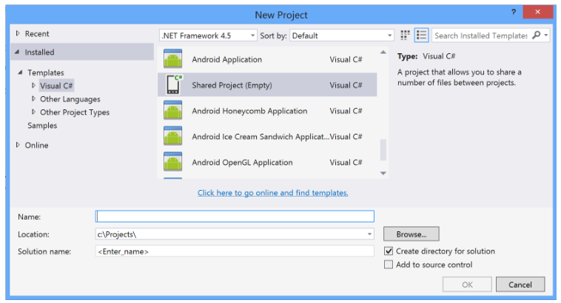Select the Samples tree item
The width and height of the screenshot is (561, 303).
pos(42,126)
